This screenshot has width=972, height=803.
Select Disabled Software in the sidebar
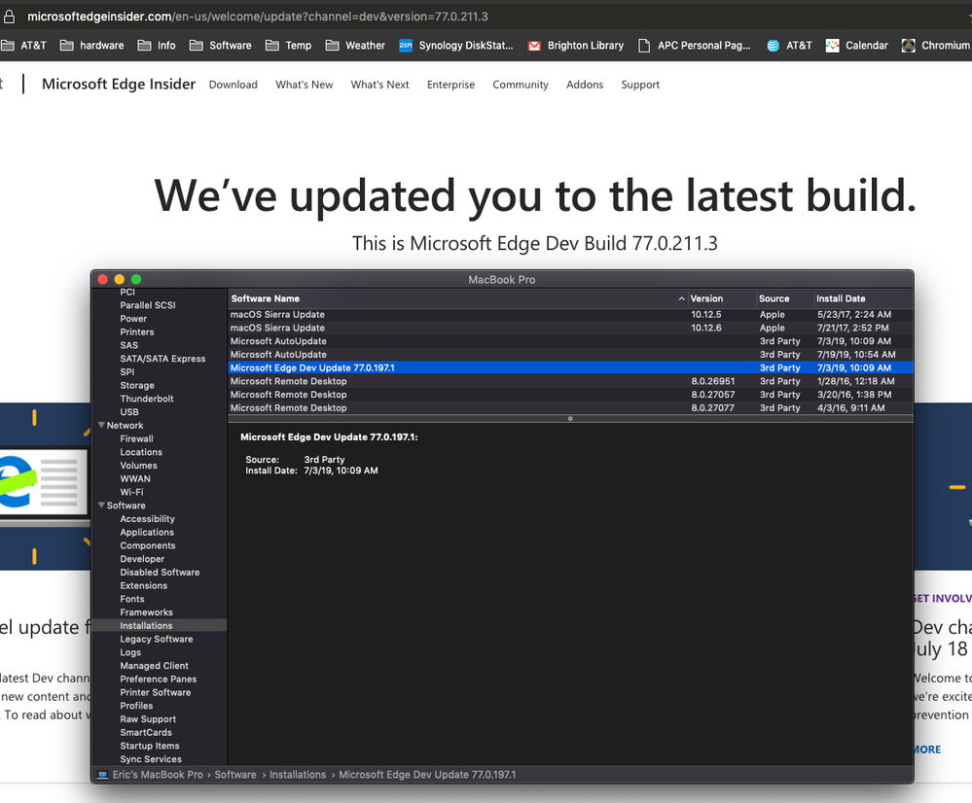(x=160, y=572)
